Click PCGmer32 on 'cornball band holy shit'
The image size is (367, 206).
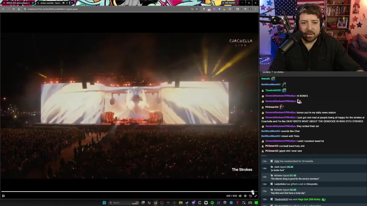[272, 146]
